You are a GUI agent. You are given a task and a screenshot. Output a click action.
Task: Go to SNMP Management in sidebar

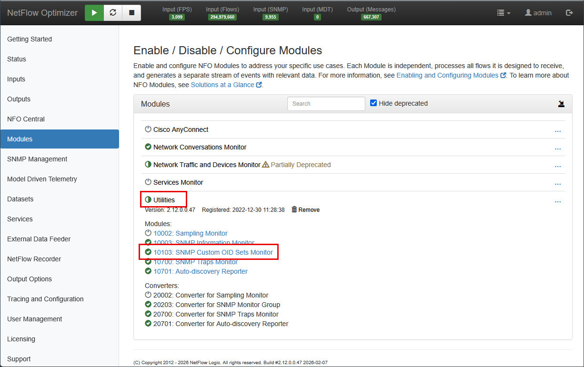click(x=37, y=159)
